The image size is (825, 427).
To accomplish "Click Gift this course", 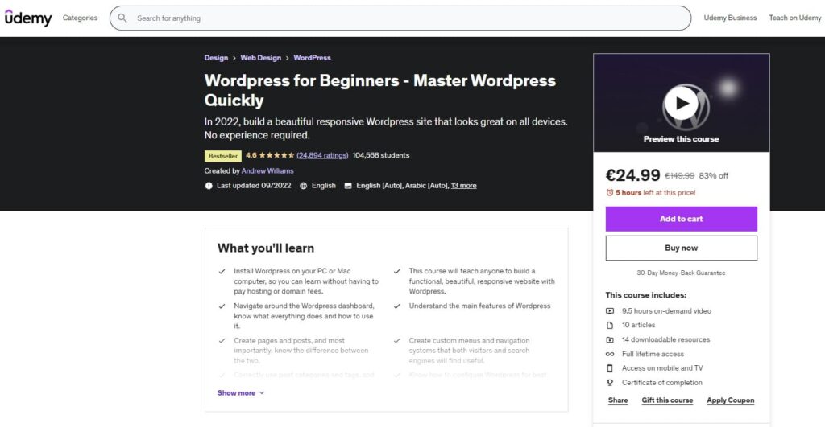I will (x=667, y=400).
